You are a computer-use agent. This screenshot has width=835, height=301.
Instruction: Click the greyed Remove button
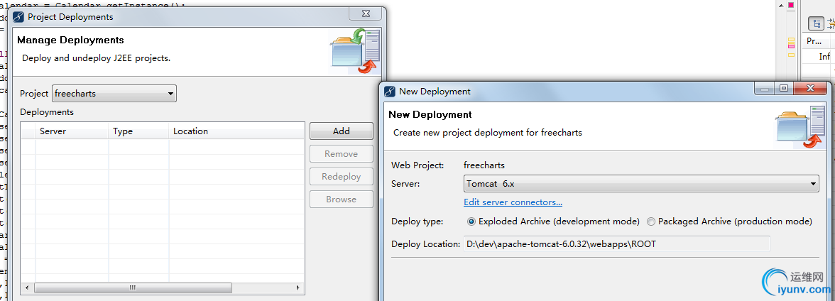pyautogui.click(x=342, y=154)
